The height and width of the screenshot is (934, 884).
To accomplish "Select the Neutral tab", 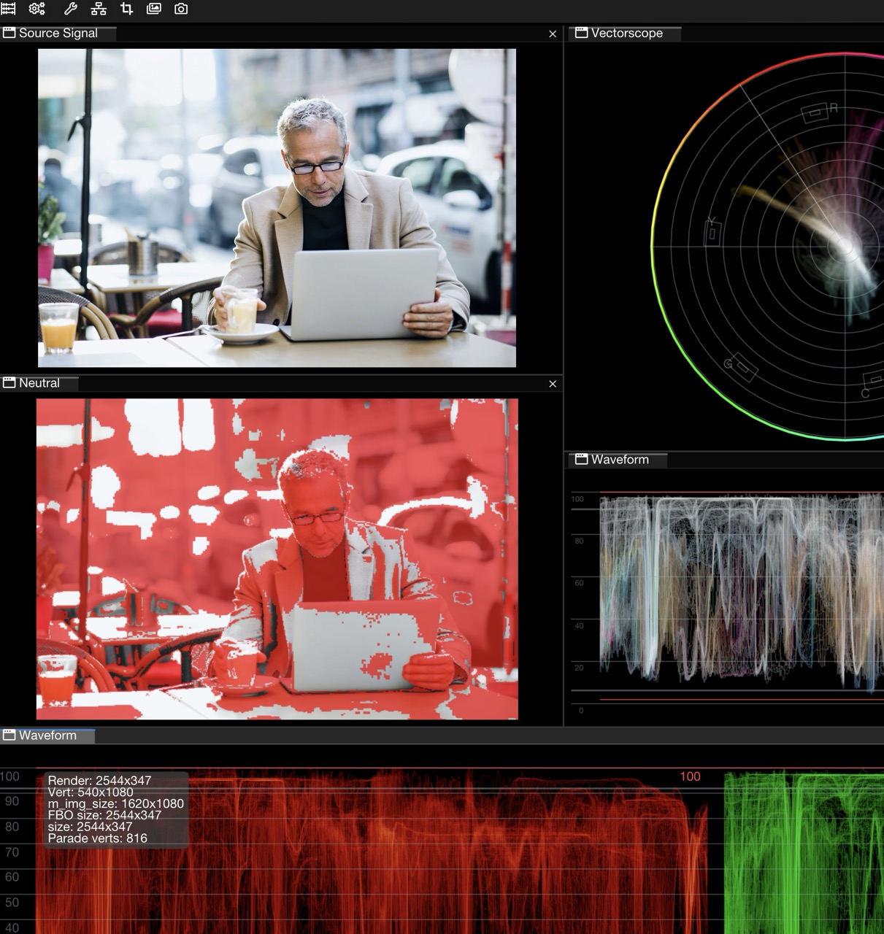I will (x=39, y=383).
